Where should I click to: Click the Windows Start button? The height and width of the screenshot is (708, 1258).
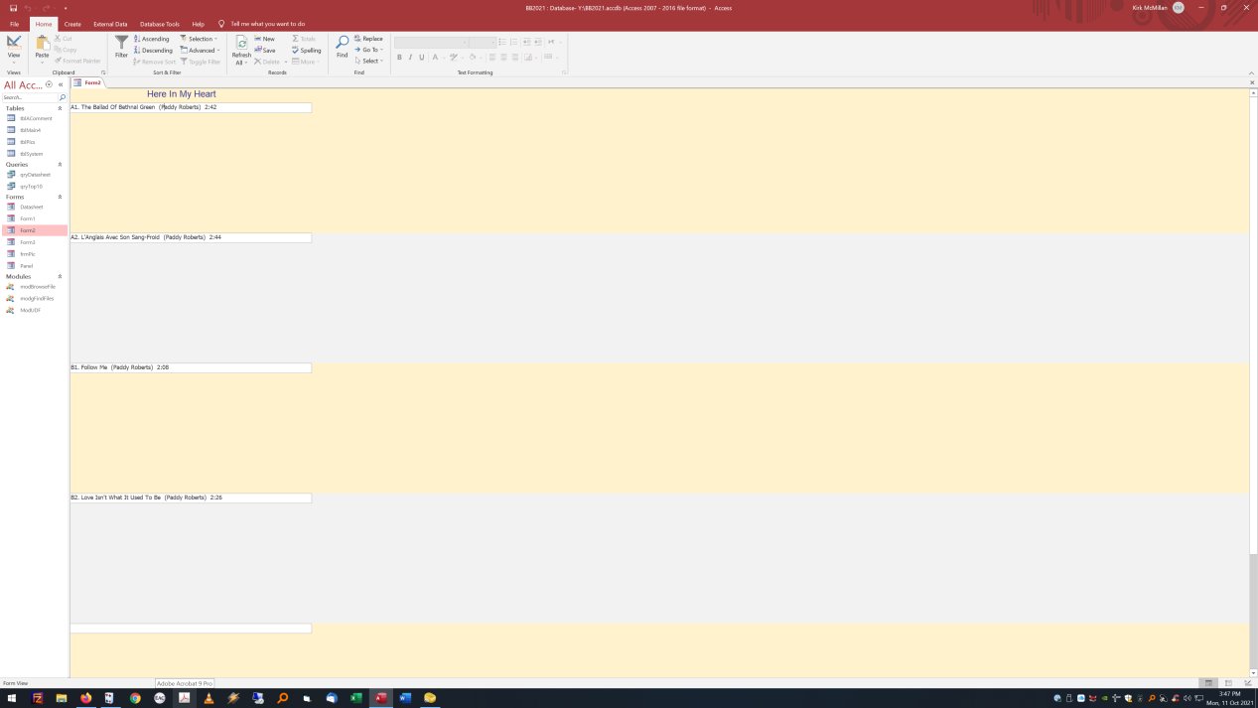(x=12, y=698)
